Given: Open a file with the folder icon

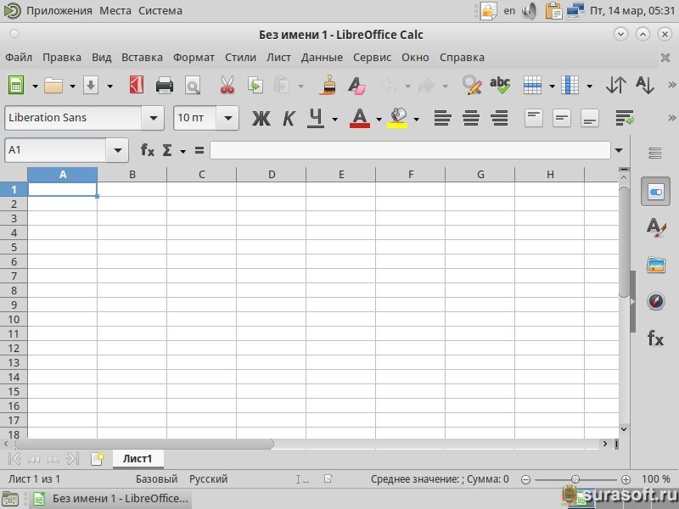Looking at the screenshot, I should pos(53,86).
